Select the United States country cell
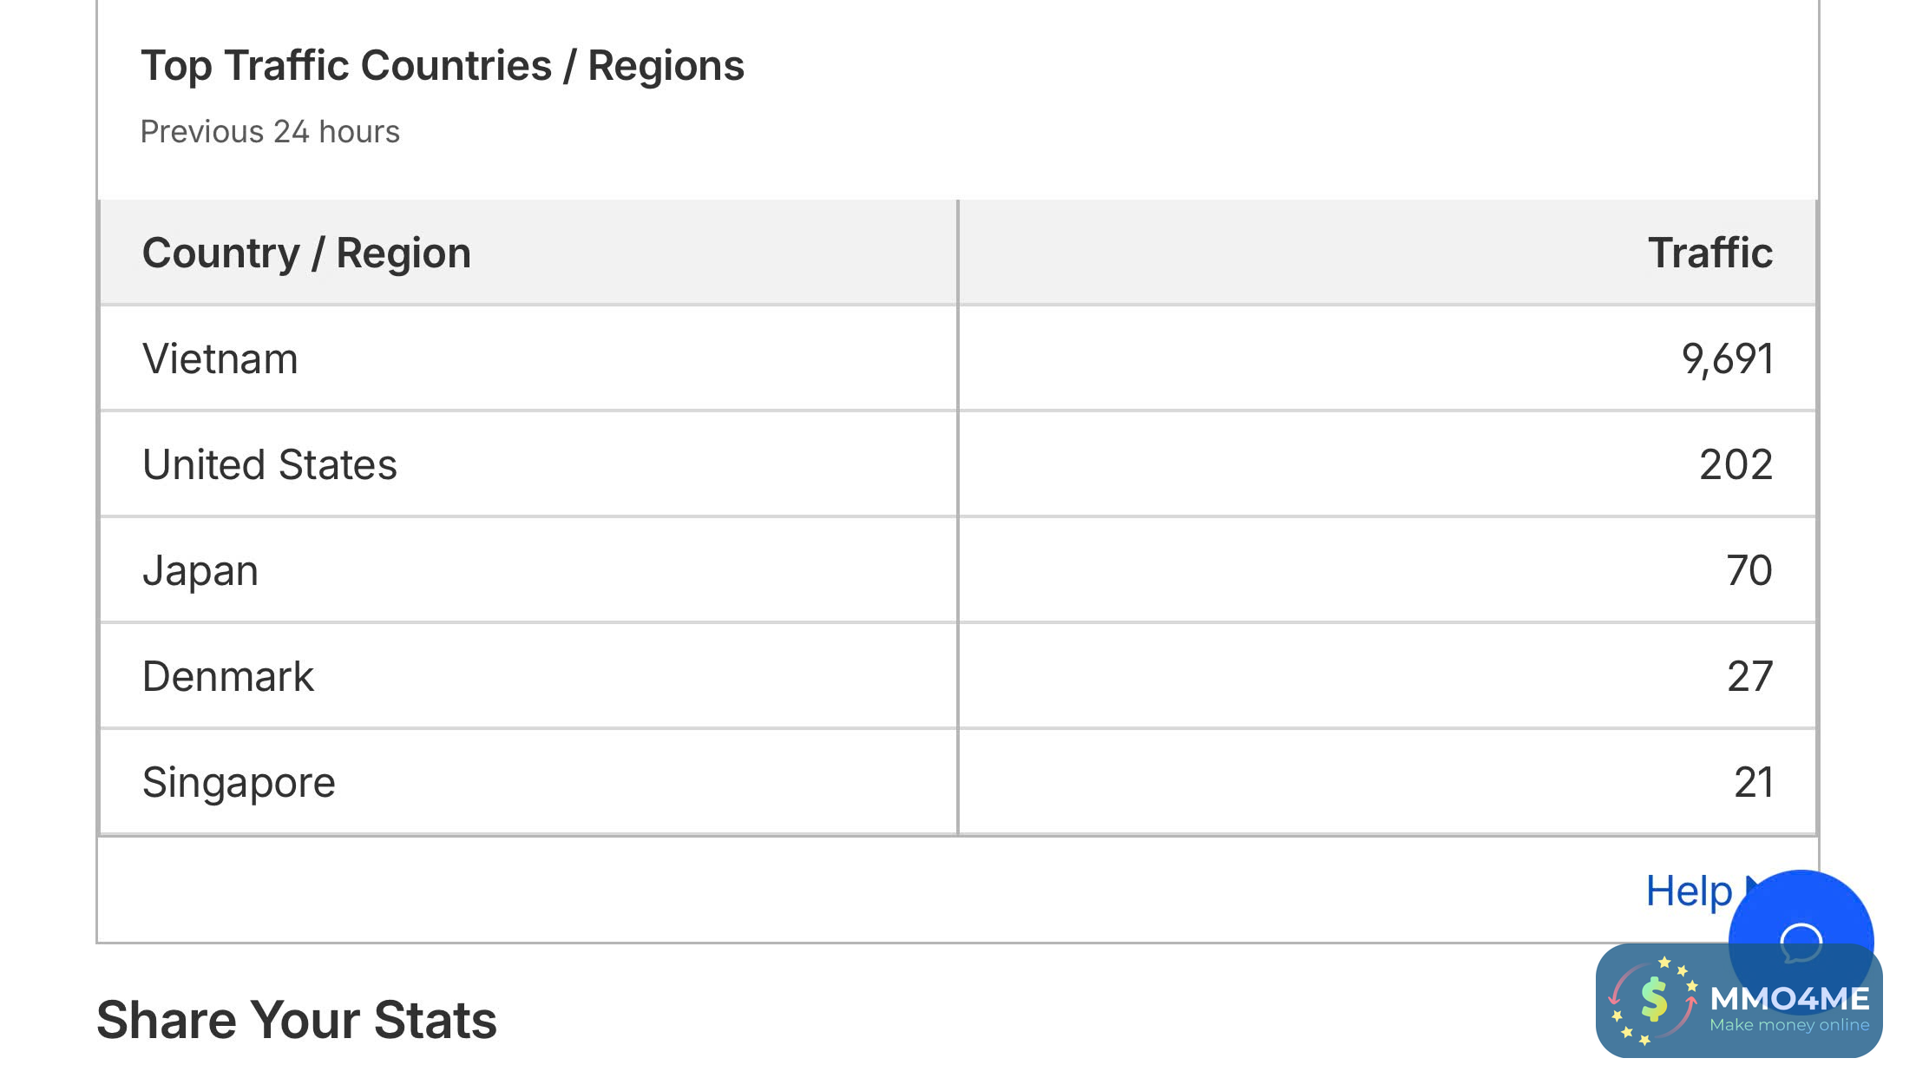1916x1078 pixels. tap(269, 464)
